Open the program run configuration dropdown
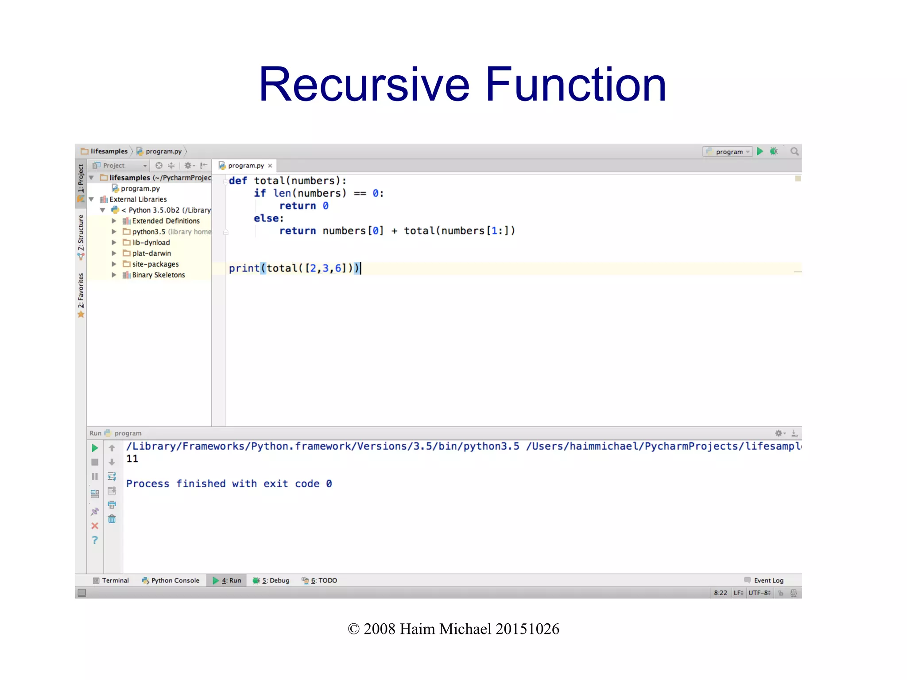Screen dimensions: 907x680 point(729,152)
